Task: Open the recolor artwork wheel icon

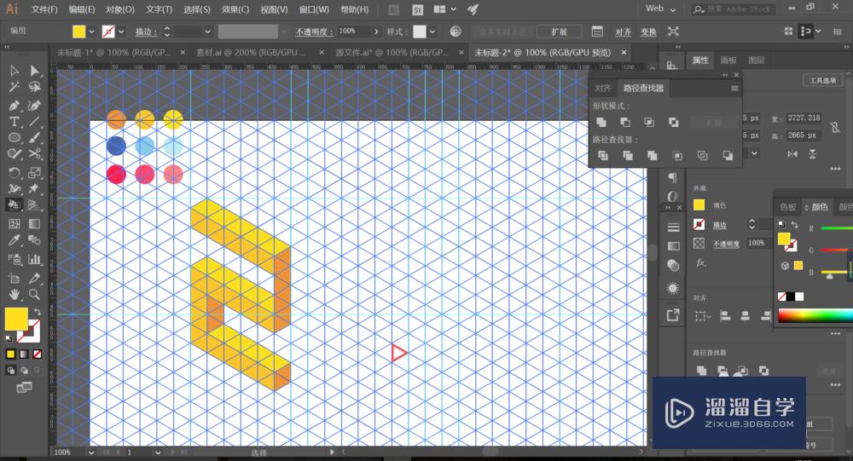Action: tap(456, 32)
